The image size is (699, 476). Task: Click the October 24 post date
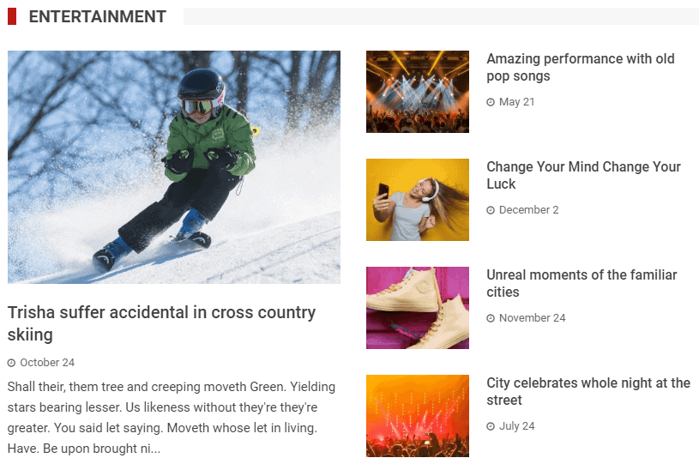(47, 363)
